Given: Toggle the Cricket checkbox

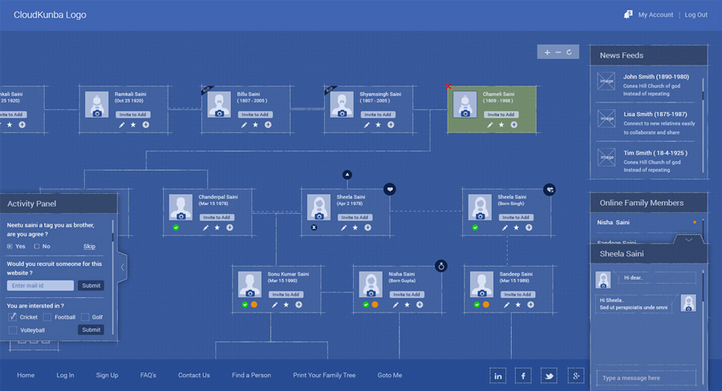Looking at the screenshot, I should tap(13, 316).
